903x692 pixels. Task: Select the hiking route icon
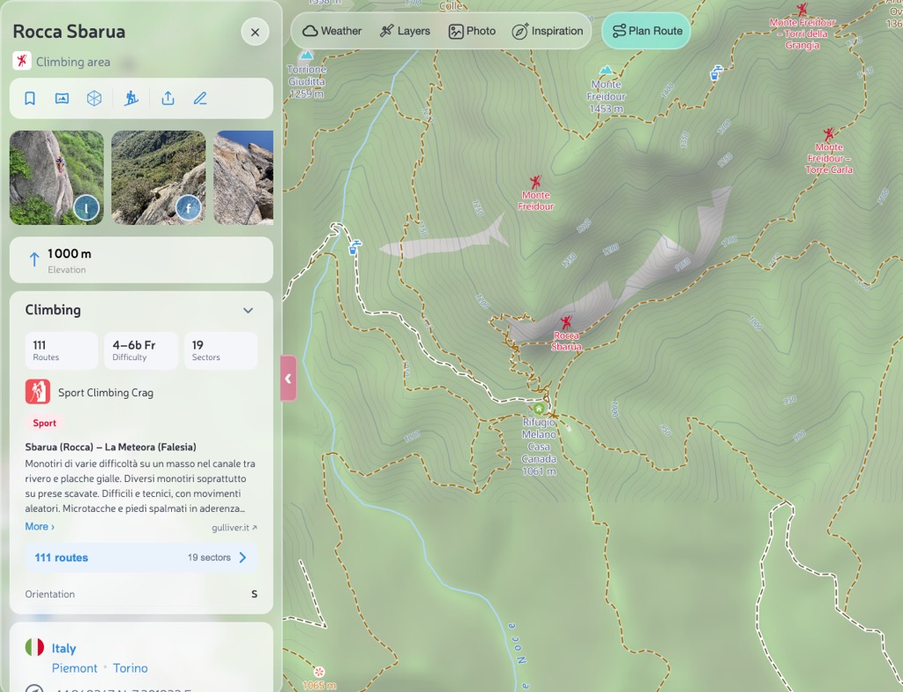131,99
